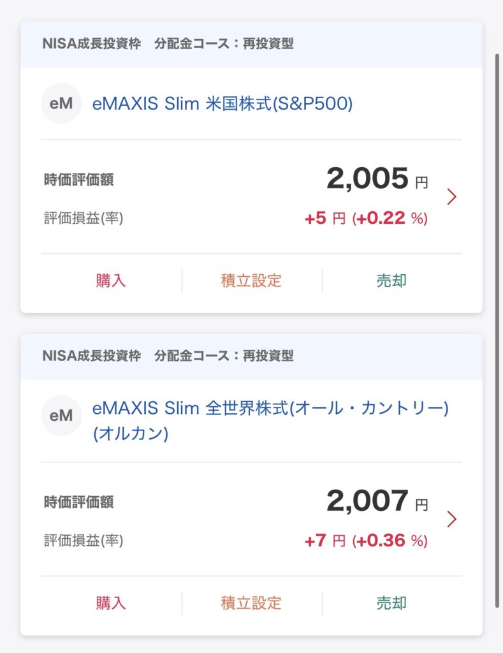Tap 積立設定 for the S&P500 fund
This screenshot has height=653, width=503.
coord(251,281)
